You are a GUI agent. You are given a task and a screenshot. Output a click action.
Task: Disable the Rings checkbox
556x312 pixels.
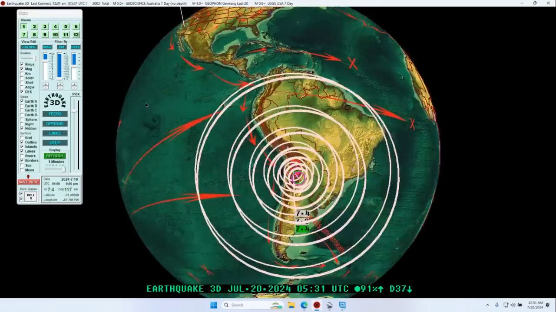tap(22, 64)
